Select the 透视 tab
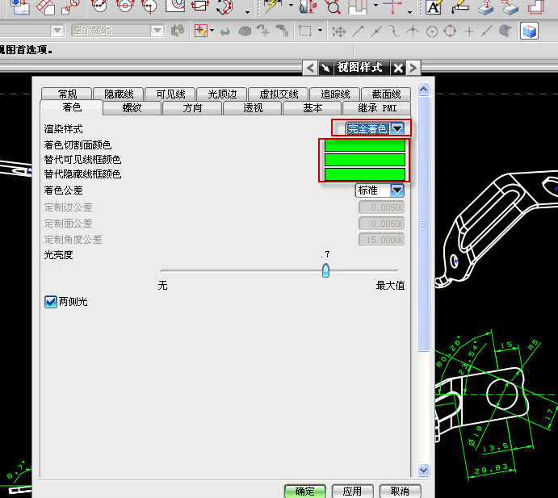This screenshot has width=558, height=498. click(x=253, y=108)
